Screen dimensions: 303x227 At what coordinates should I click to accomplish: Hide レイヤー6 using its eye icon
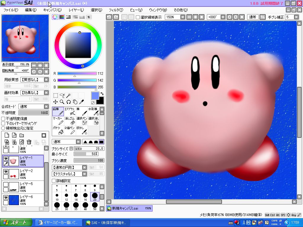point(6,197)
